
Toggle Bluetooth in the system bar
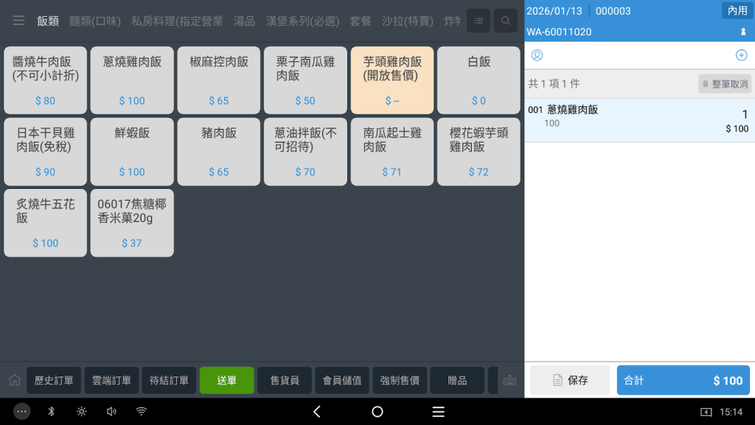[52, 412]
